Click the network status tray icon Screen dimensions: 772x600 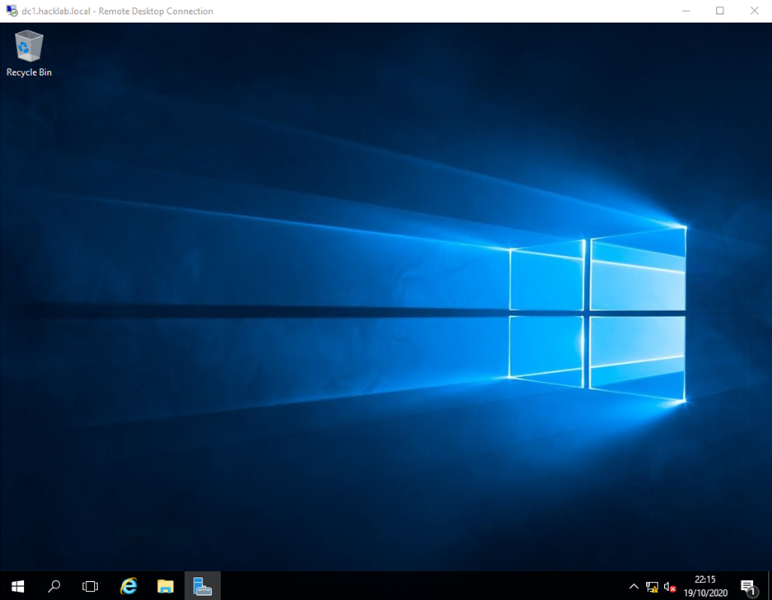coord(652,587)
